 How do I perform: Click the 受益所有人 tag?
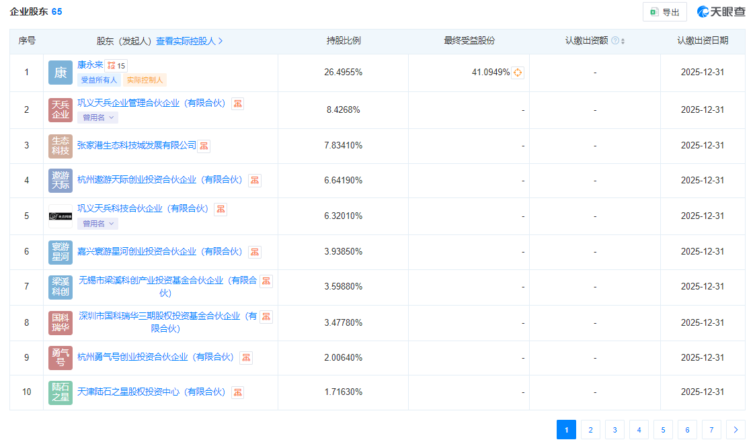coord(99,80)
